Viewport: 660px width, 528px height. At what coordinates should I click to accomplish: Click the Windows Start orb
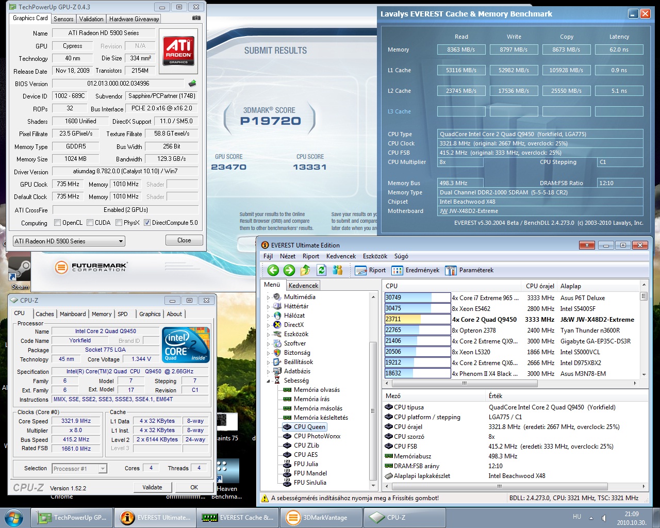14,517
